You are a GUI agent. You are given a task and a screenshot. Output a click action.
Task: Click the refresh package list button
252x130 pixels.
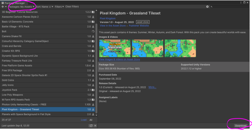pyautogui.click(x=91, y=126)
